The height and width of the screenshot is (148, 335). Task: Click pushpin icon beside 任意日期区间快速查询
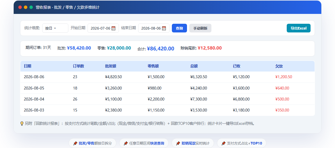(126, 143)
